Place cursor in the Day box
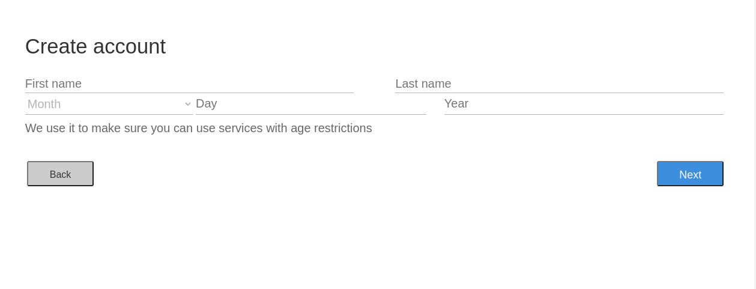756x289 pixels. [310, 104]
